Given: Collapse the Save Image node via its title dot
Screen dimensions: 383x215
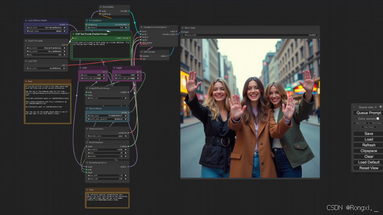Looking at the screenshot, I should pos(183,28).
